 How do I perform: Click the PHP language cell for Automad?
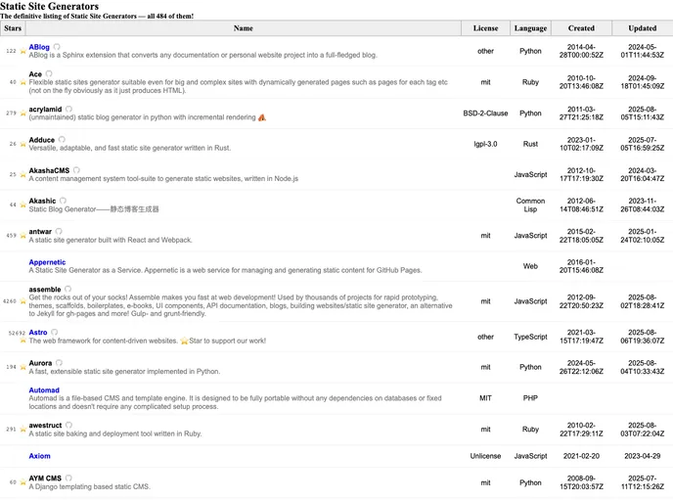(530, 398)
